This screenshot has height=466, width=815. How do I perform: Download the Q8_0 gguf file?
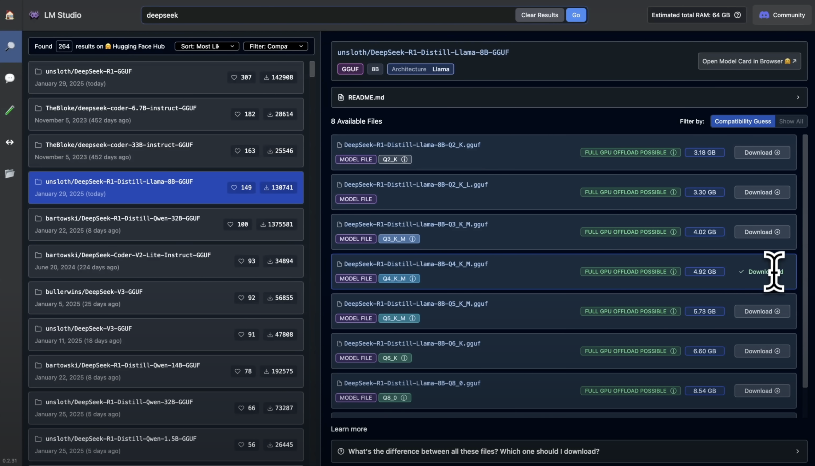762,391
